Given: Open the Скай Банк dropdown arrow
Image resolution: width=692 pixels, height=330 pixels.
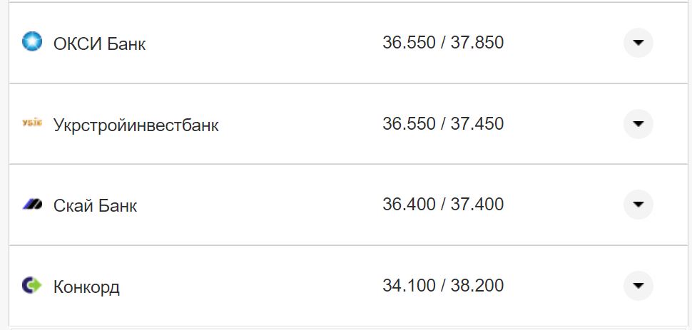Looking at the screenshot, I should [x=638, y=205].
